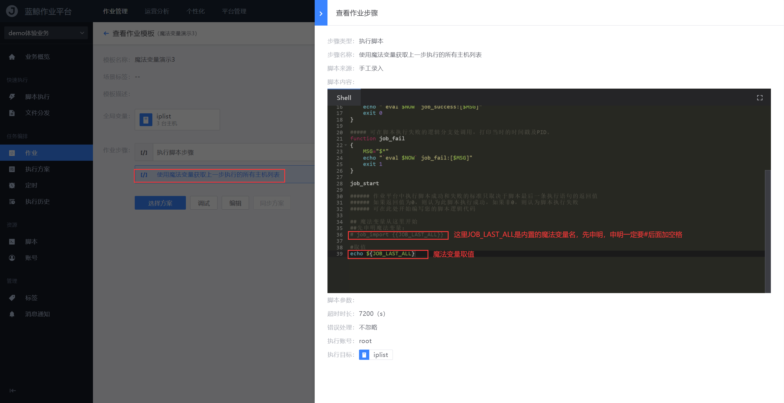Click code line 28 job_start
This screenshot has width=784, height=403.
pyautogui.click(x=364, y=183)
